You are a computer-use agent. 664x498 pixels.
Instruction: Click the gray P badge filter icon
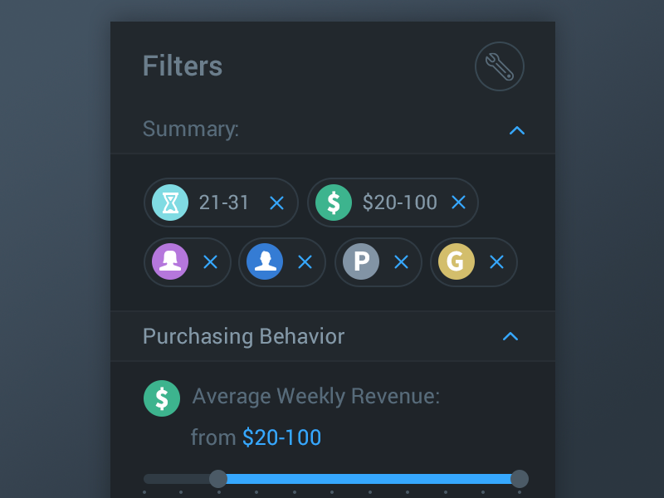(362, 262)
